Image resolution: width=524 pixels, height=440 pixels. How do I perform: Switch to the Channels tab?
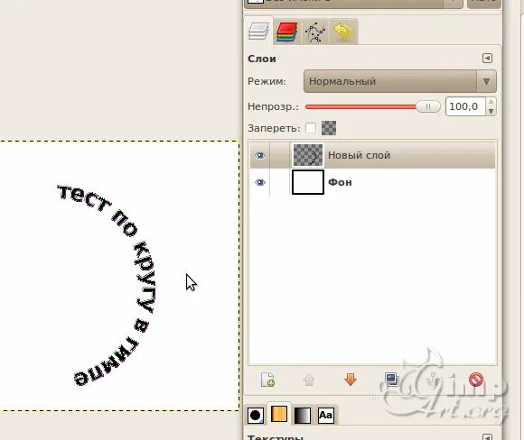(286, 32)
